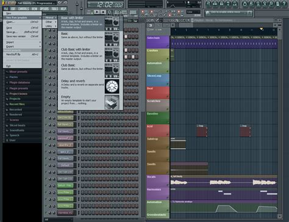This screenshot has width=289, height=222.
Task: Open the playlist view from the toolbar
Action: tap(208, 4)
